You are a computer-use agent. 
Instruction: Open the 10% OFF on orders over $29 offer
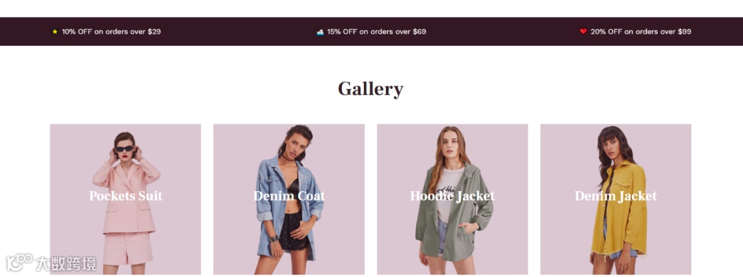tap(111, 32)
